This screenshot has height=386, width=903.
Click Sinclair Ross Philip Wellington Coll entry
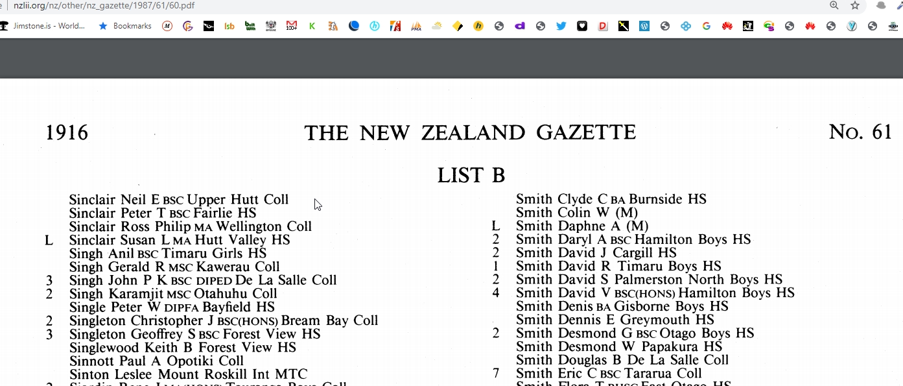pos(191,226)
